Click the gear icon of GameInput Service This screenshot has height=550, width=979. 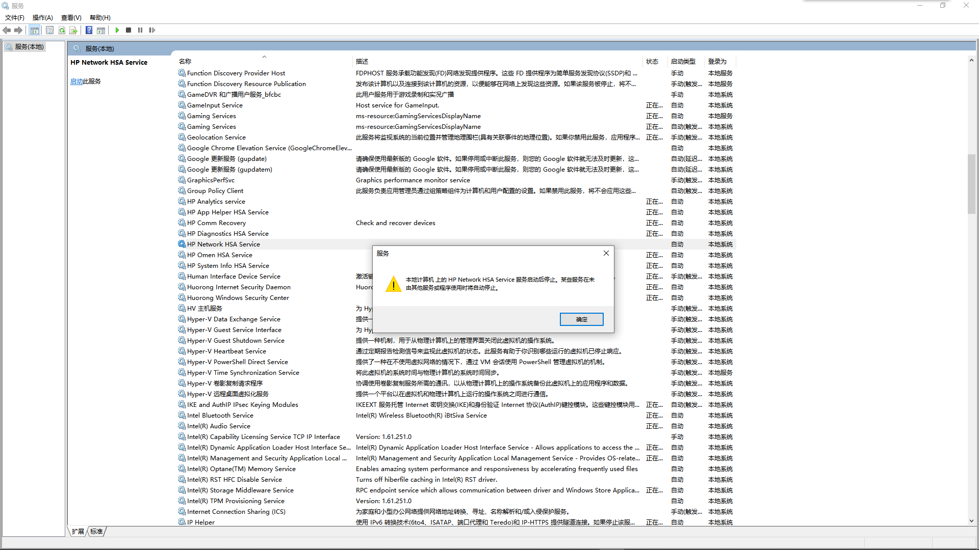(182, 105)
